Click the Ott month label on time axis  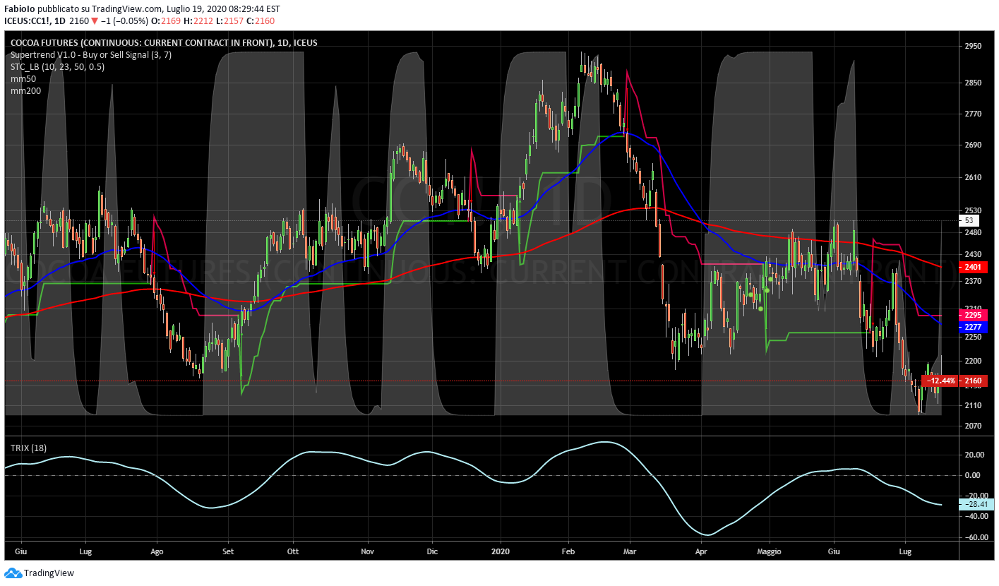click(294, 551)
